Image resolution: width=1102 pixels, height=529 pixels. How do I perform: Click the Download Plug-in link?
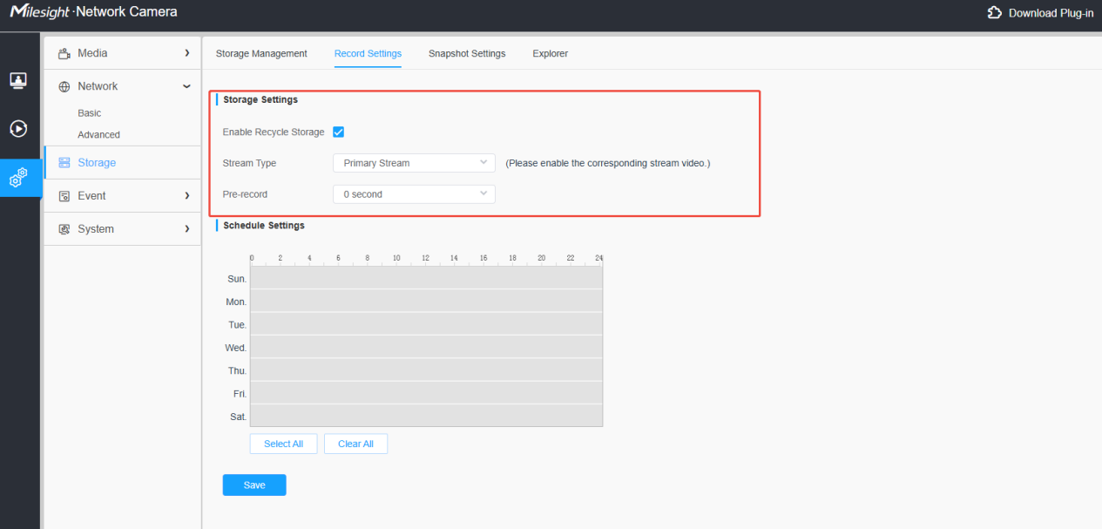coord(1040,13)
